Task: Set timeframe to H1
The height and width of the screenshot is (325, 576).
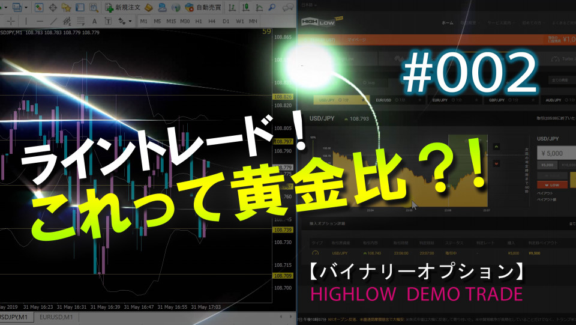Action: [x=199, y=21]
